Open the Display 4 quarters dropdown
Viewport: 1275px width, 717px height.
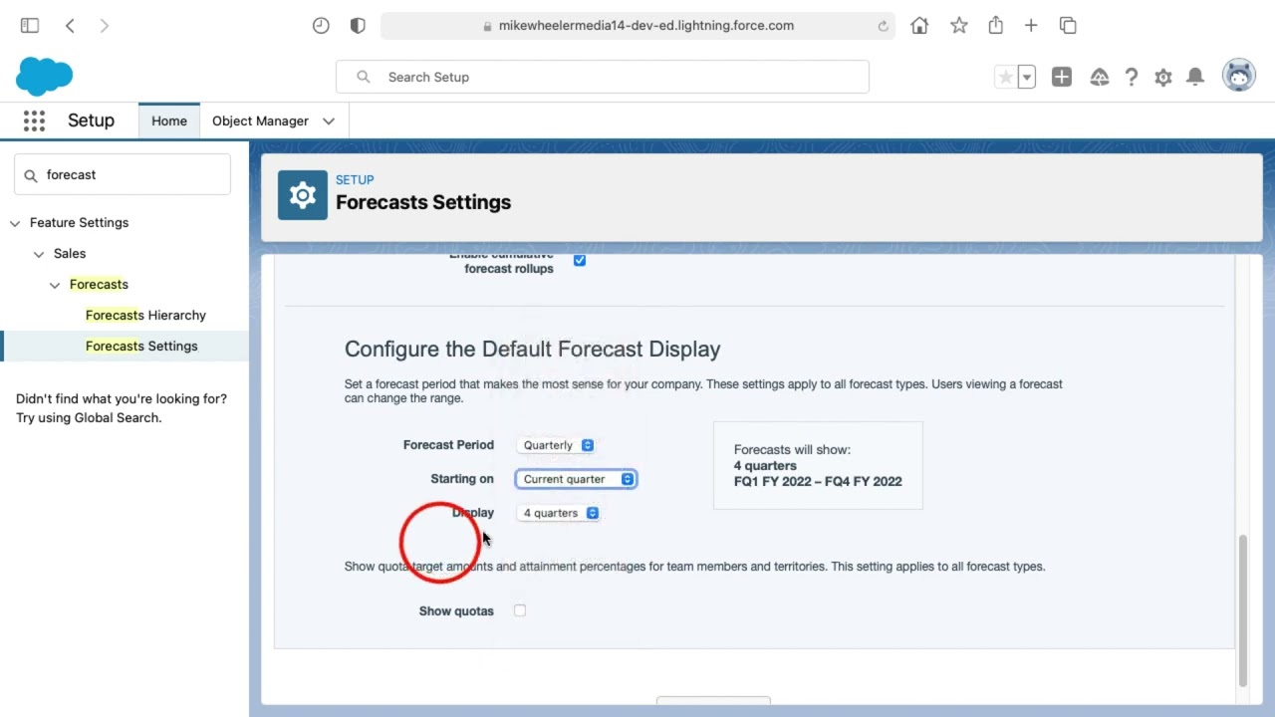(x=560, y=513)
